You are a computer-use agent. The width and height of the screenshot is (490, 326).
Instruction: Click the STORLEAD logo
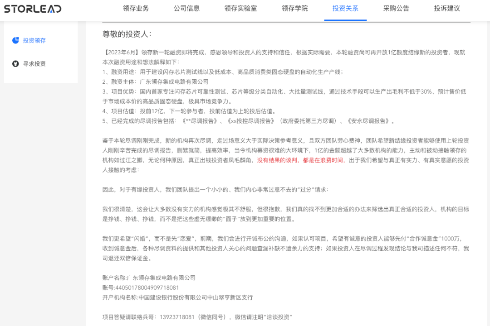click(33, 9)
